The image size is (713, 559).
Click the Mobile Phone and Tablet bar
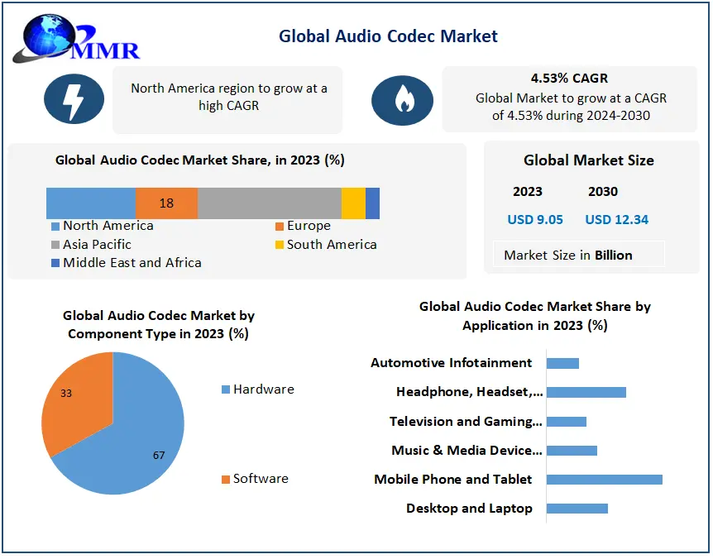point(604,480)
